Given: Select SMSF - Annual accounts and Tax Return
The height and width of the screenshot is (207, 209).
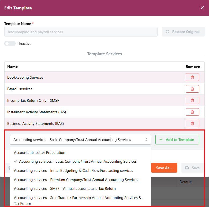Looking at the screenshot, I should (x=65, y=188).
